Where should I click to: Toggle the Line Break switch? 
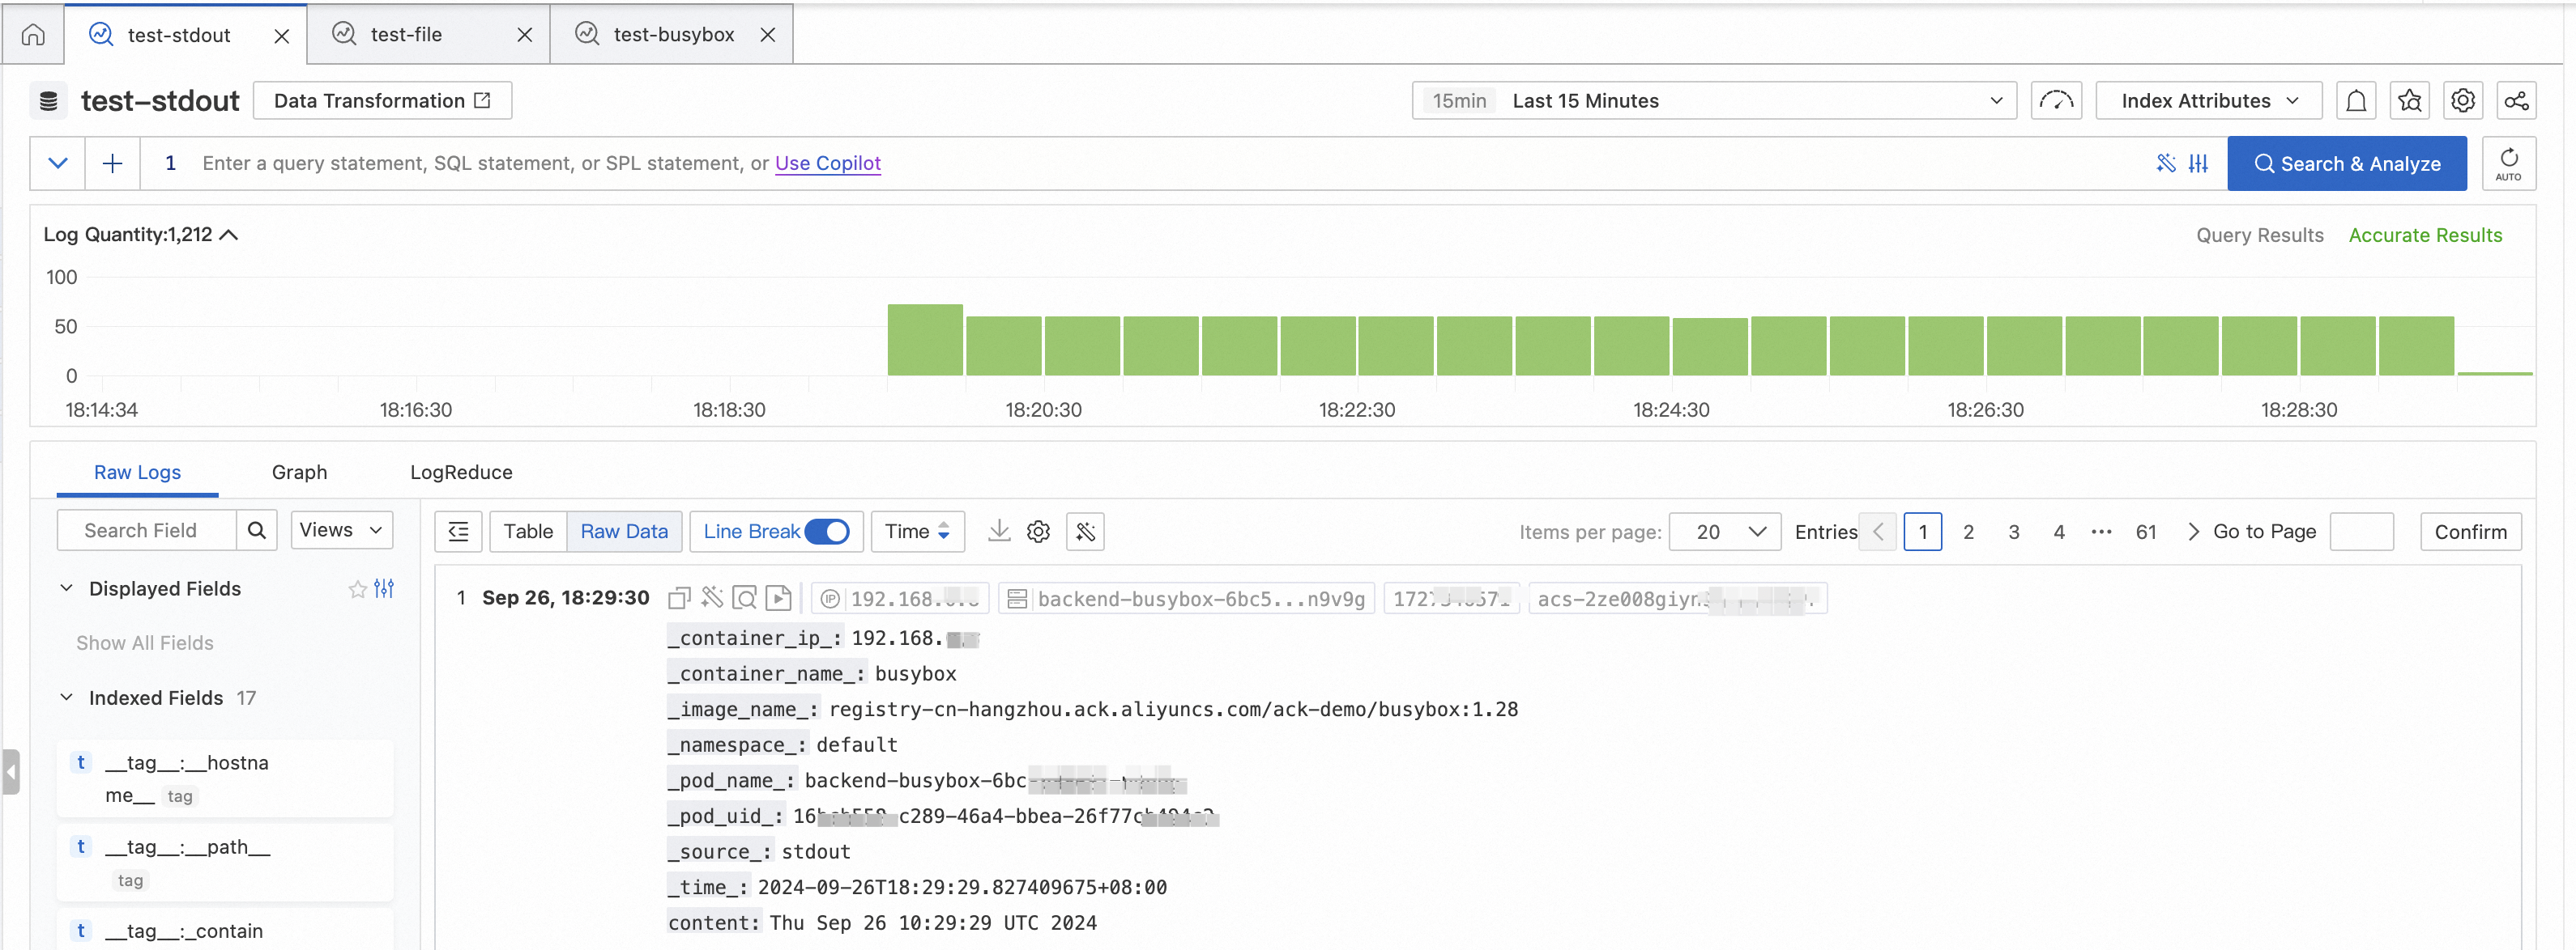coord(826,532)
